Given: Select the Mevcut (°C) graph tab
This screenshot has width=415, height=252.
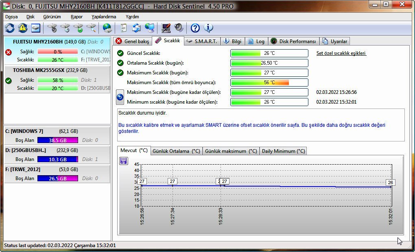Looking at the screenshot, I should coord(134,150).
